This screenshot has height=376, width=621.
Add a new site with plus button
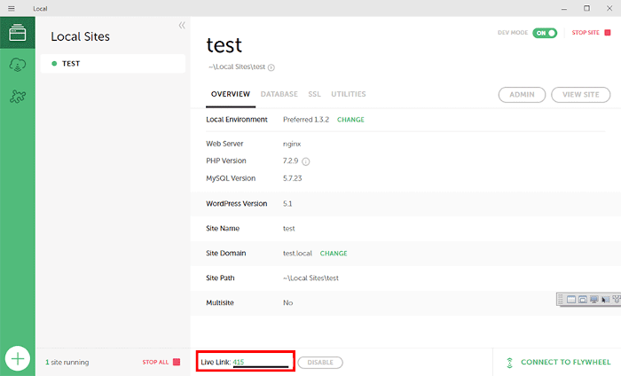click(18, 358)
